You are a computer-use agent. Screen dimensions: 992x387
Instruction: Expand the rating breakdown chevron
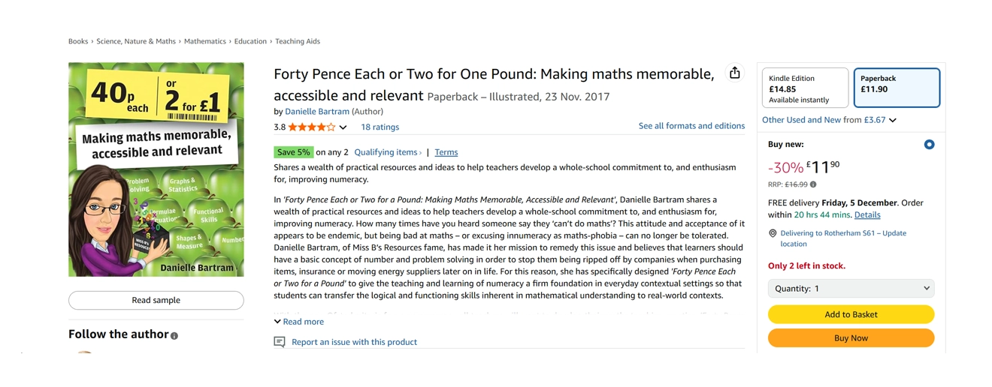(x=343, y=127)
